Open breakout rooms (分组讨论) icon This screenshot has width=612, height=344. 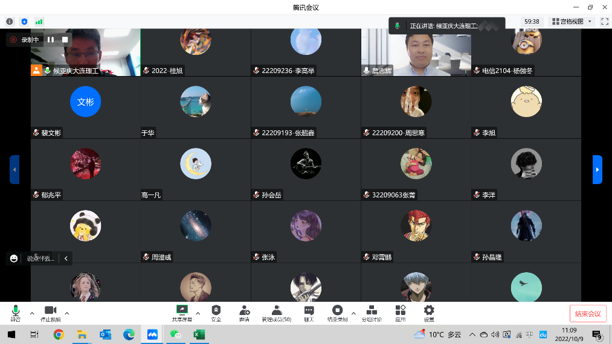click(372, 313)
